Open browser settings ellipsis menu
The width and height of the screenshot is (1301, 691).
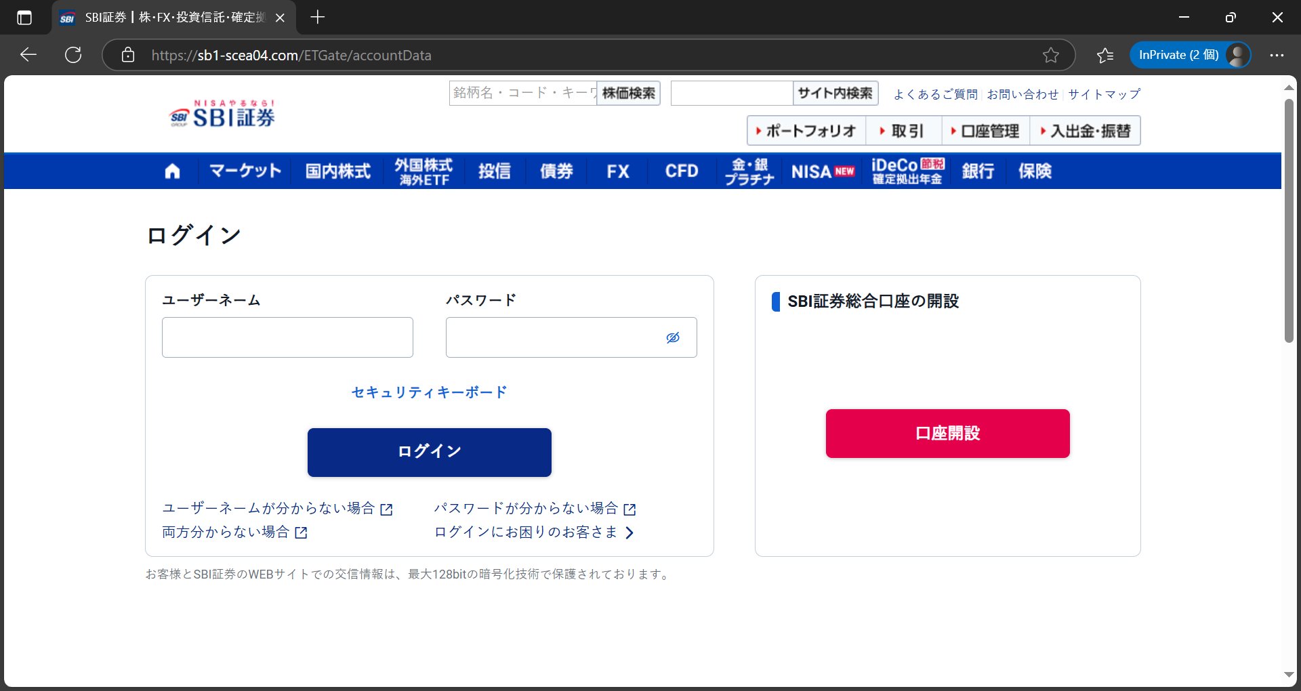(1277, 55)
